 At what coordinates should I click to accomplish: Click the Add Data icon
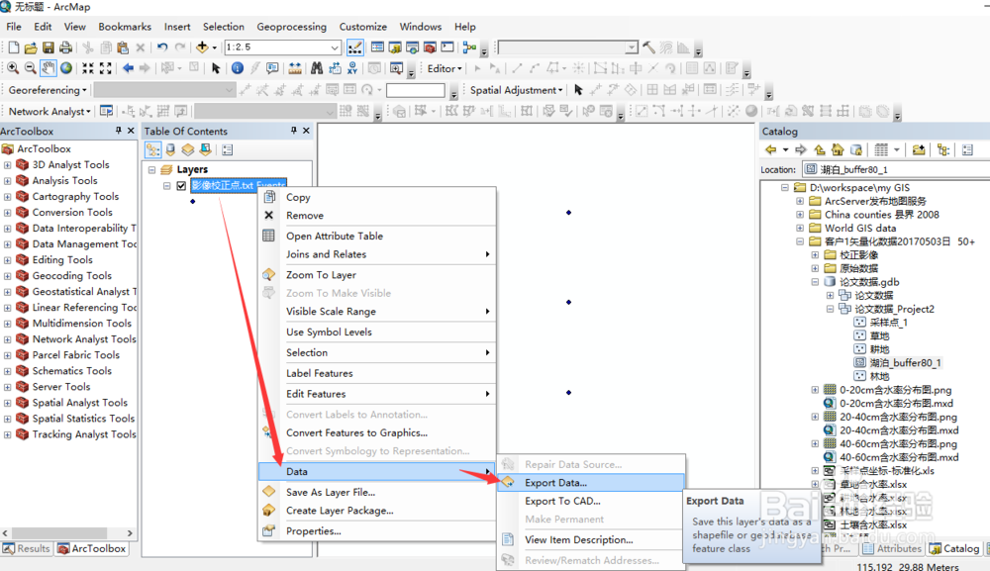point(202,48)
